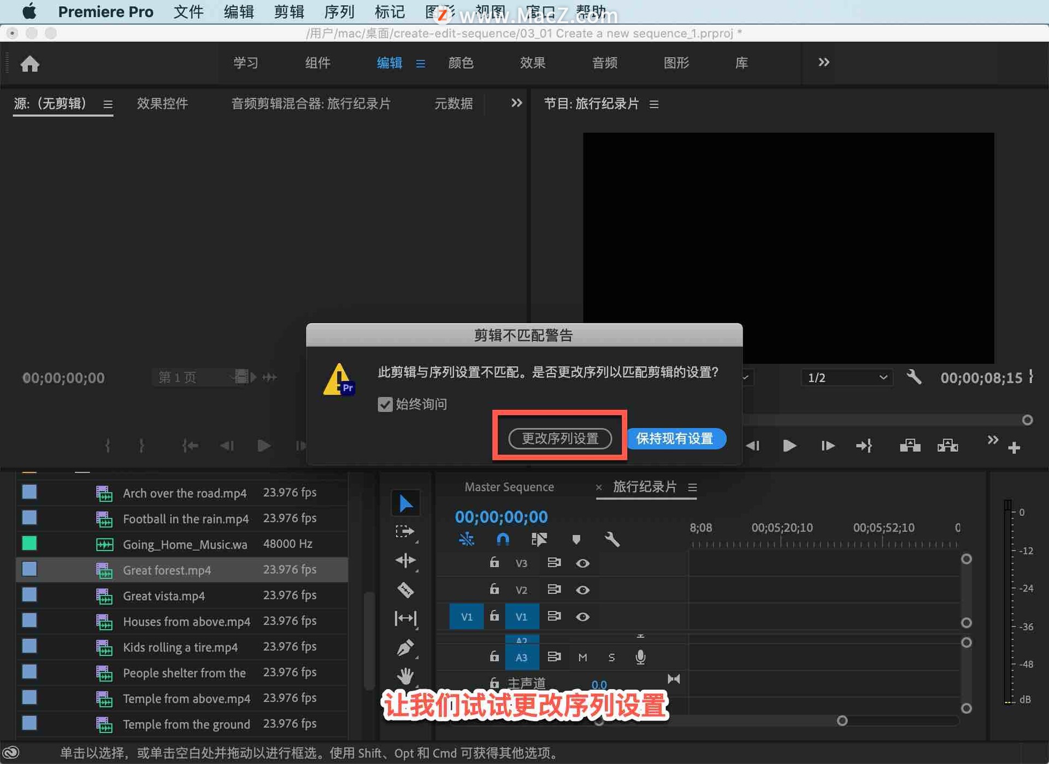Click the timeline horizontal zoom scrollbar handle

(842, 721)
